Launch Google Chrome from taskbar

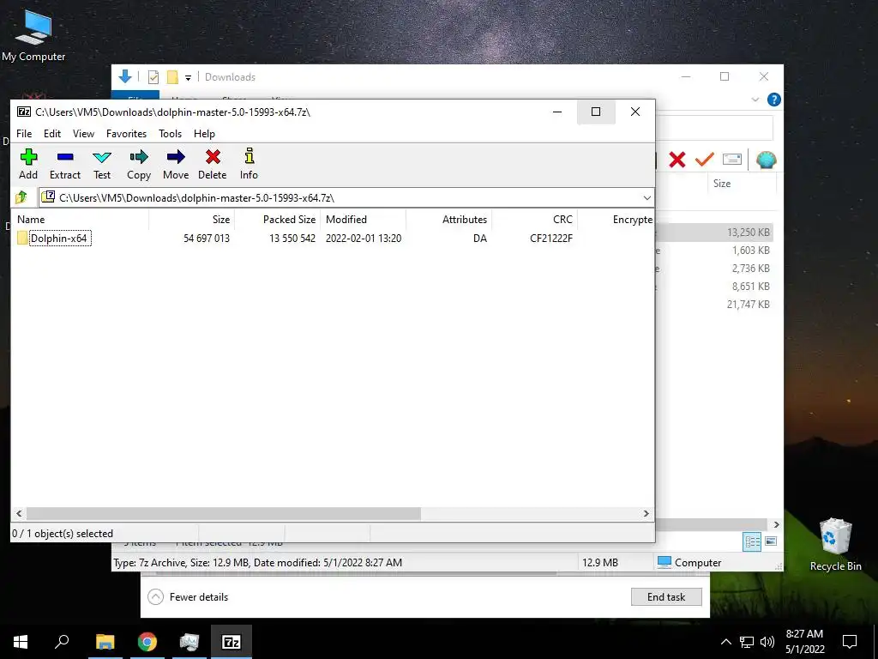(x=147, y=642)
